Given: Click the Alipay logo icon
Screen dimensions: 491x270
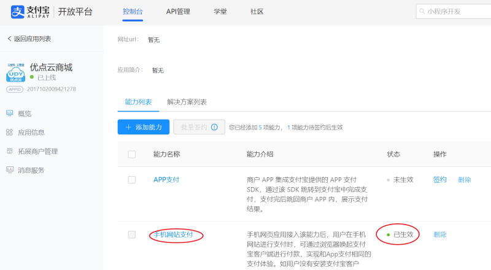Looking at the screenshot, I should point(18,12).
